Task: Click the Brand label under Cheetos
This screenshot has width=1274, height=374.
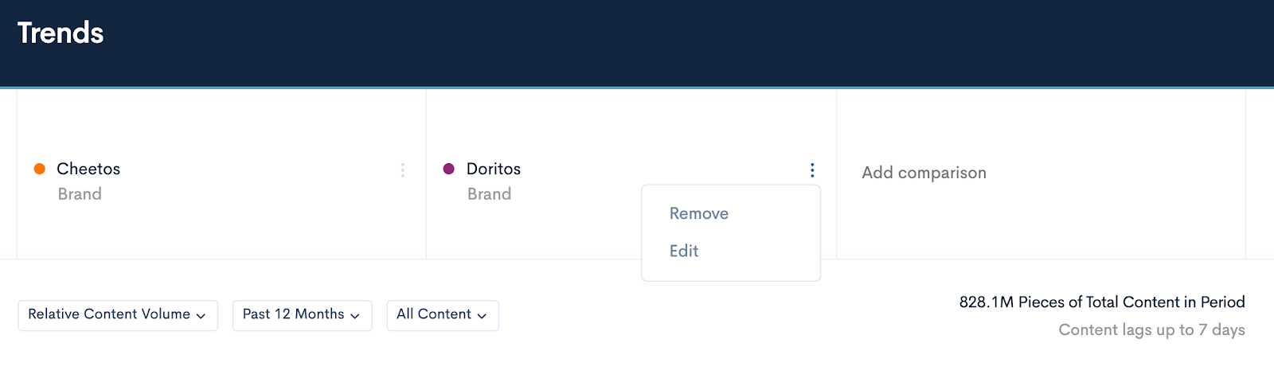Action: pyautogui.click(x=80, y=194)
